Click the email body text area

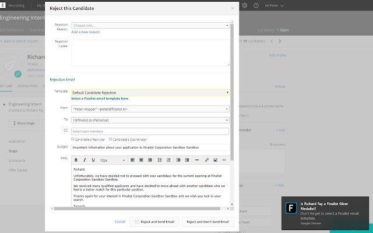point(150,185)
